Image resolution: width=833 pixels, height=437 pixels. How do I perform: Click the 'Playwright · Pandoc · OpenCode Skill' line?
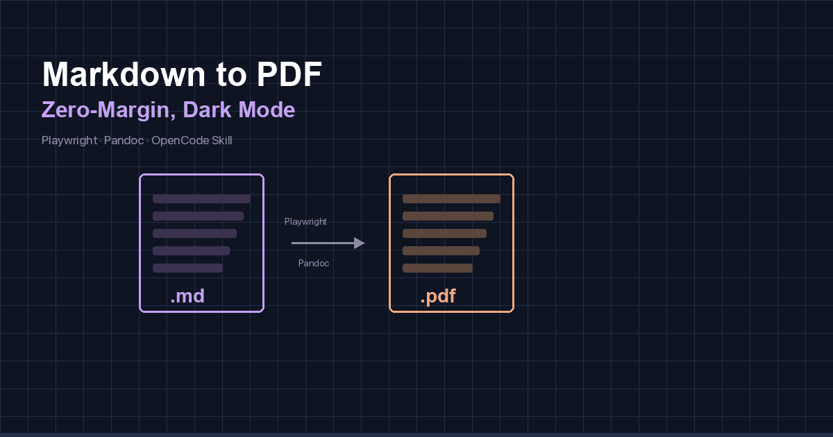(x=137, y=141)
